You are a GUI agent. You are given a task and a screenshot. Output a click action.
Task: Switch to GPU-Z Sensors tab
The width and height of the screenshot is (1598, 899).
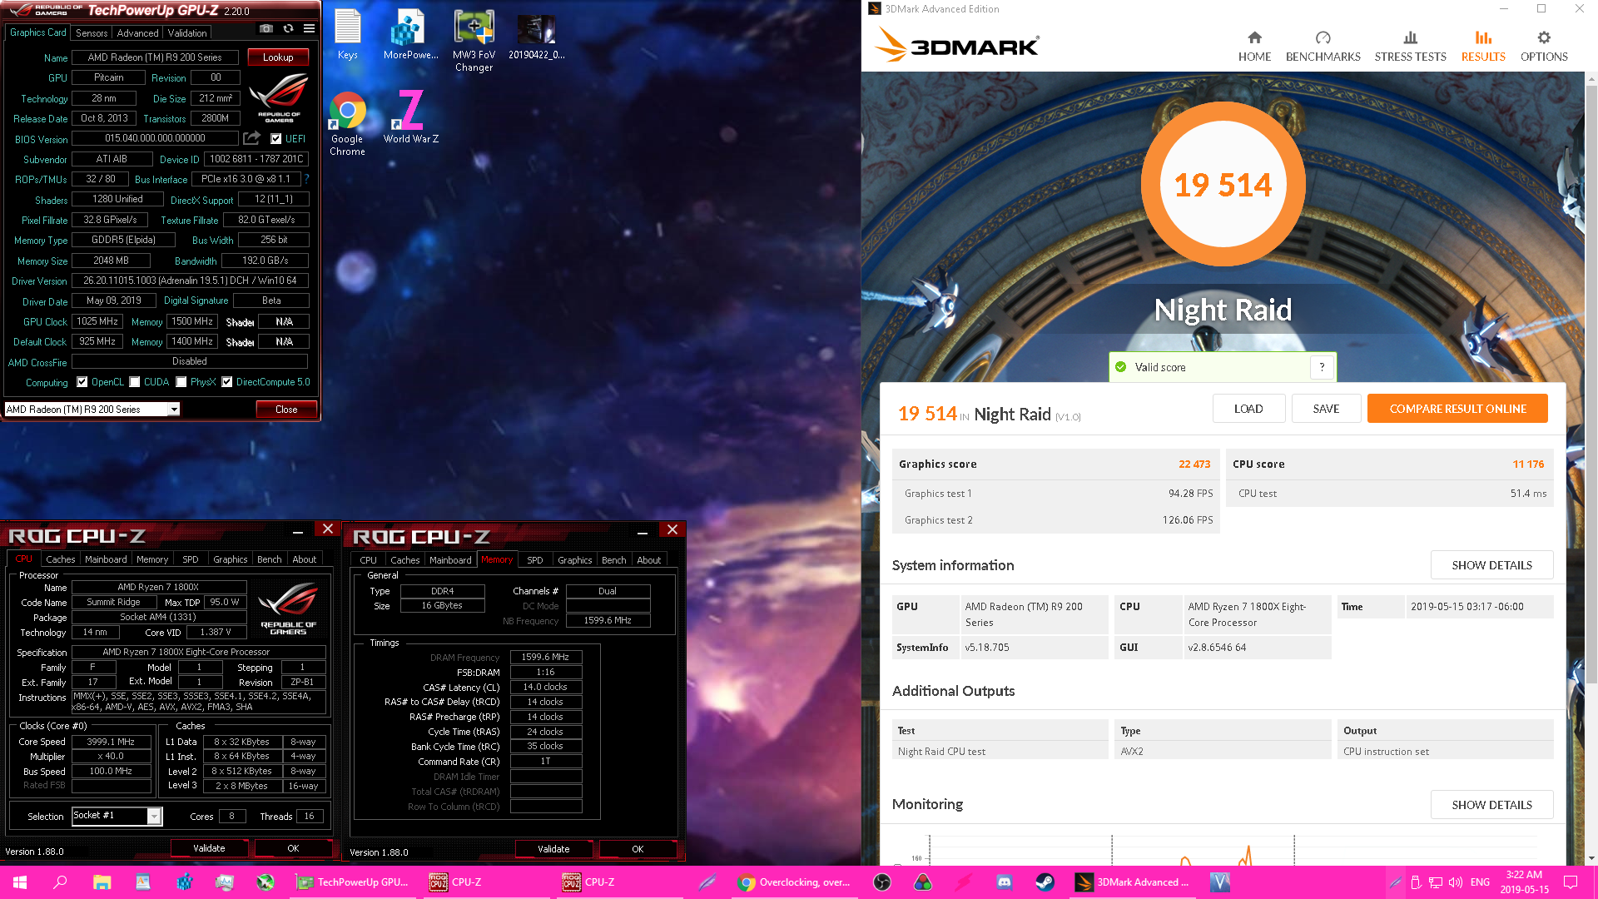click(x=91, y=33)
